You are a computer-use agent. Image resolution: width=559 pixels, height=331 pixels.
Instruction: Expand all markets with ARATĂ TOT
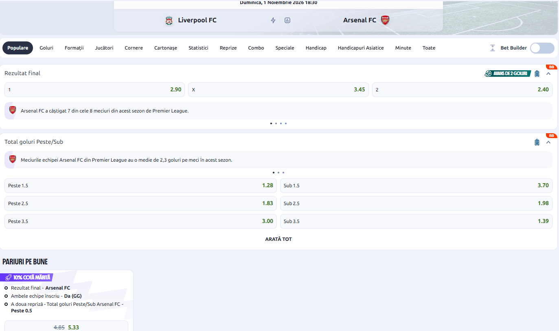click(278, 239)
